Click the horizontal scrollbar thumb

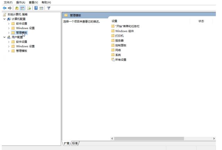(x=149, y=139)
